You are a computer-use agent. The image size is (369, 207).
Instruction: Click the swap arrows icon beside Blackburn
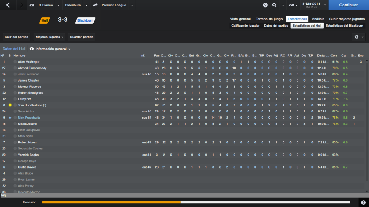[x=95, y=5]
